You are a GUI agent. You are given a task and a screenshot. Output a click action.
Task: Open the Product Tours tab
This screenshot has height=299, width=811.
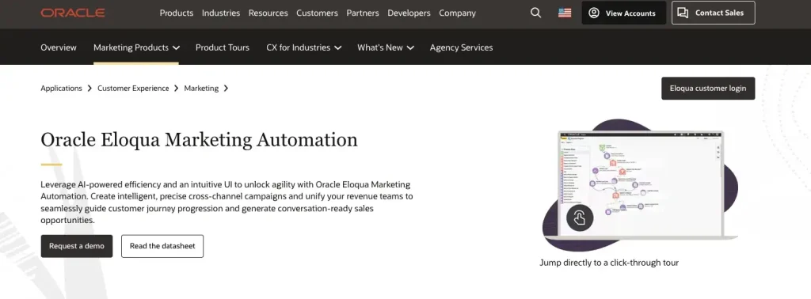223,47
